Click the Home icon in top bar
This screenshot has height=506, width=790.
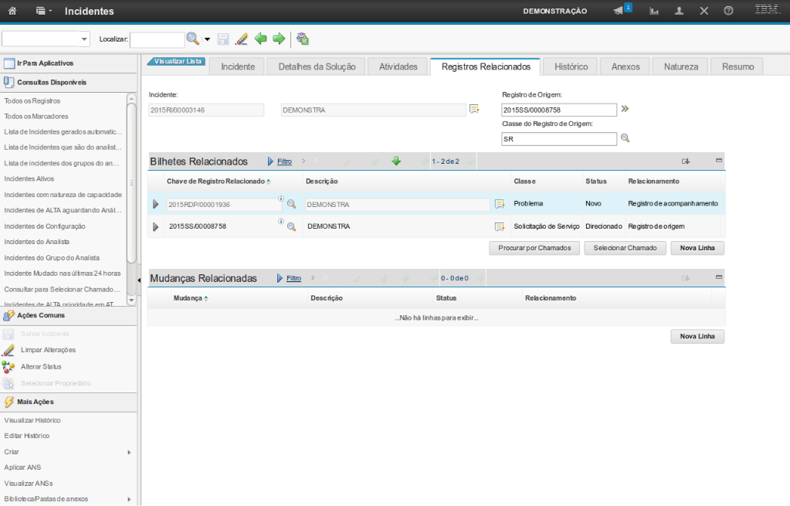(x=12, y=12)
